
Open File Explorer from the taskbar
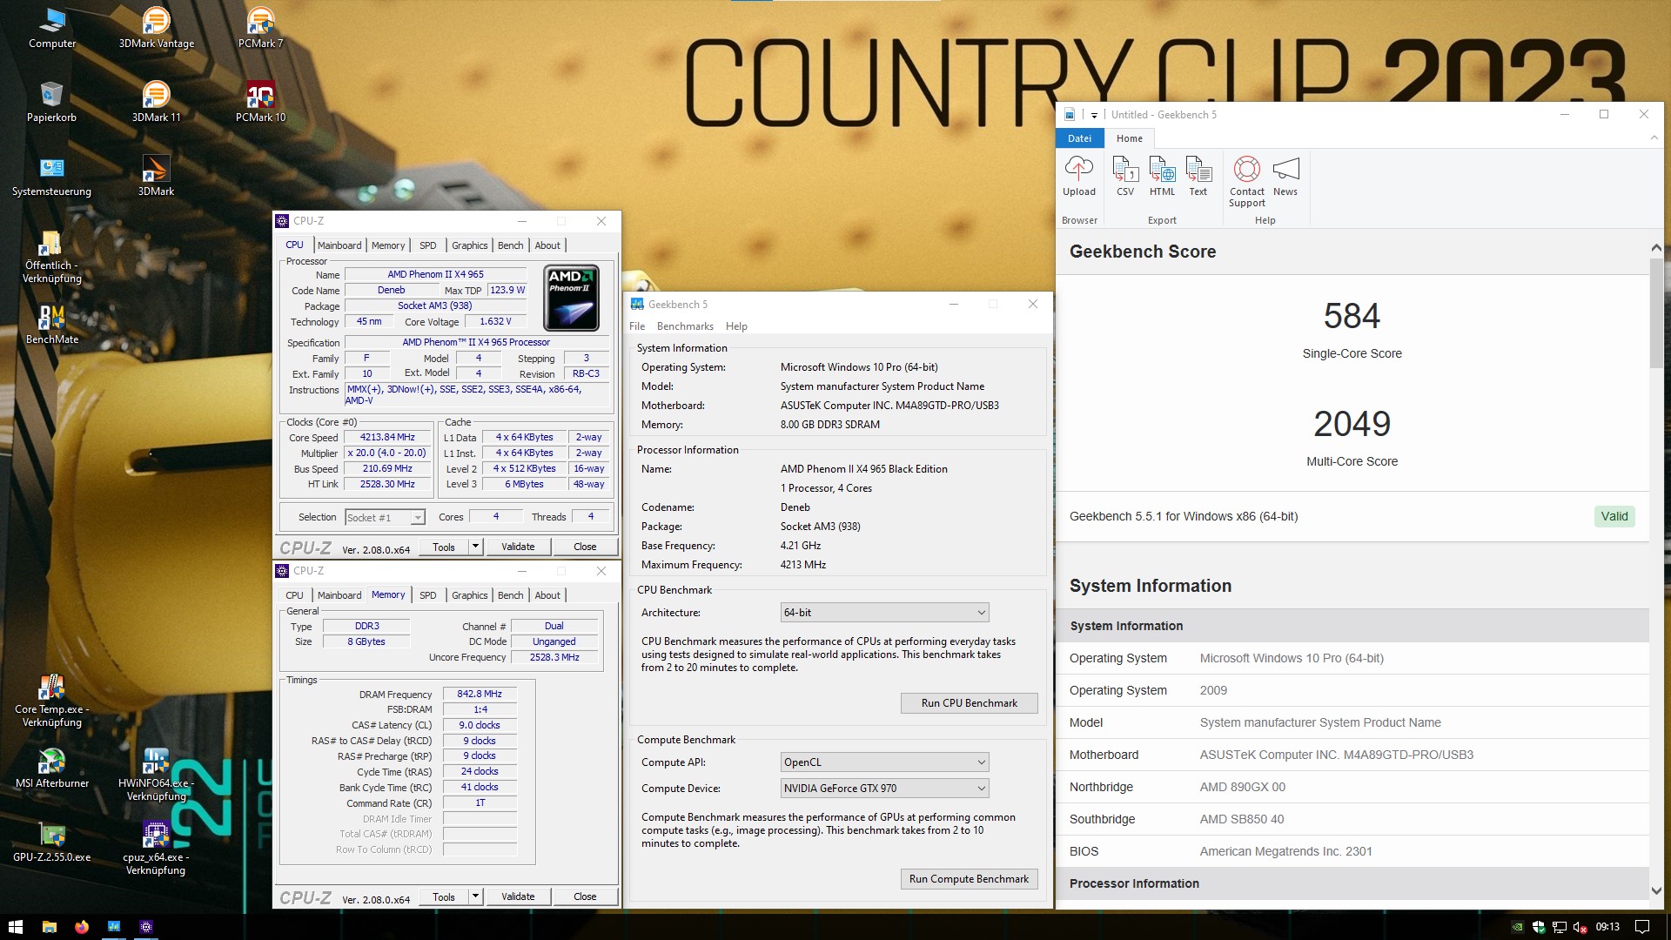tap(49, 927)
